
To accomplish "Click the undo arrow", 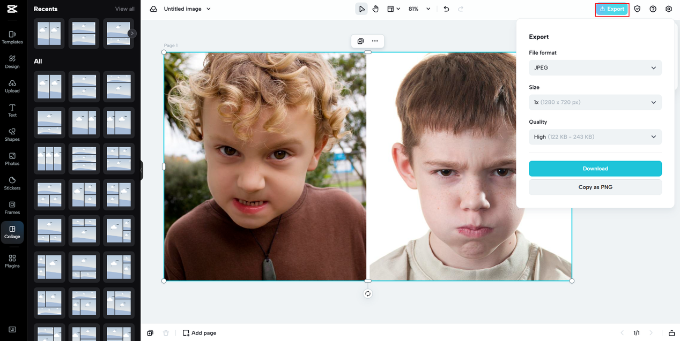I will click(446, 9).
